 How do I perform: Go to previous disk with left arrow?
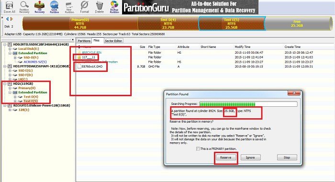point(7,19)
